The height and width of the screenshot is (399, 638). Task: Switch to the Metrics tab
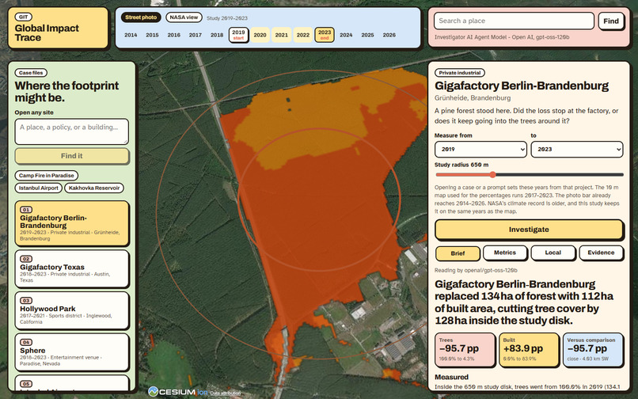pos(505,253)
